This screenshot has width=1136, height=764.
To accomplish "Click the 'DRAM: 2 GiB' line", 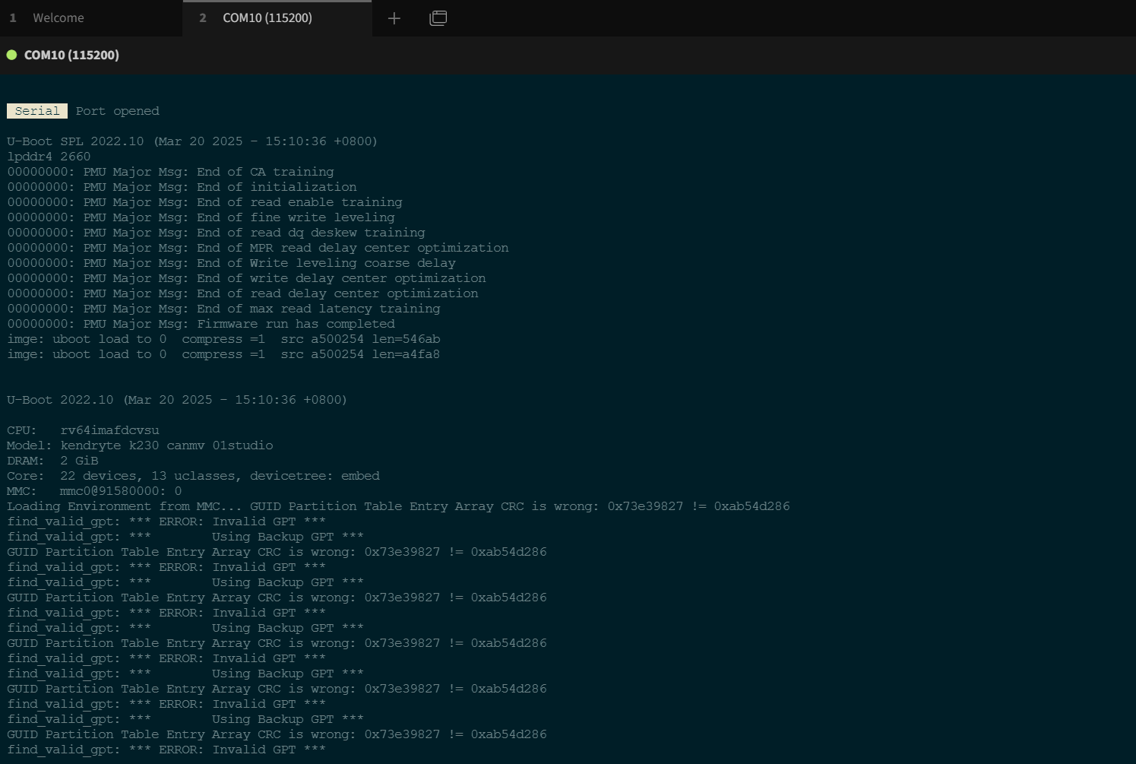I will pos(52,461).
